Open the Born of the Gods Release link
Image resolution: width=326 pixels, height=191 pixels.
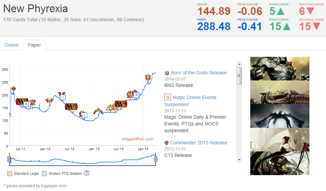[x=199, y=73]
